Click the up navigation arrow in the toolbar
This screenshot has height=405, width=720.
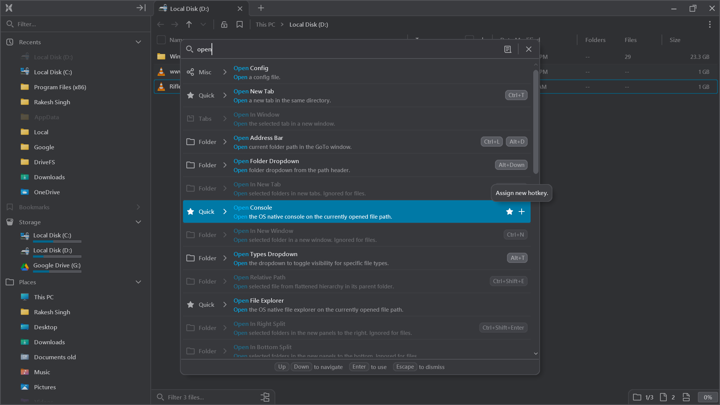(189, 24)
